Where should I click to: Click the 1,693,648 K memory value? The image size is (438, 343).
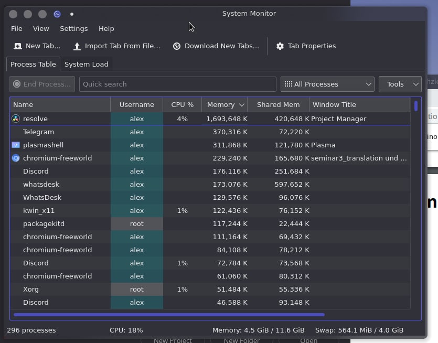[x=227, y=119]
